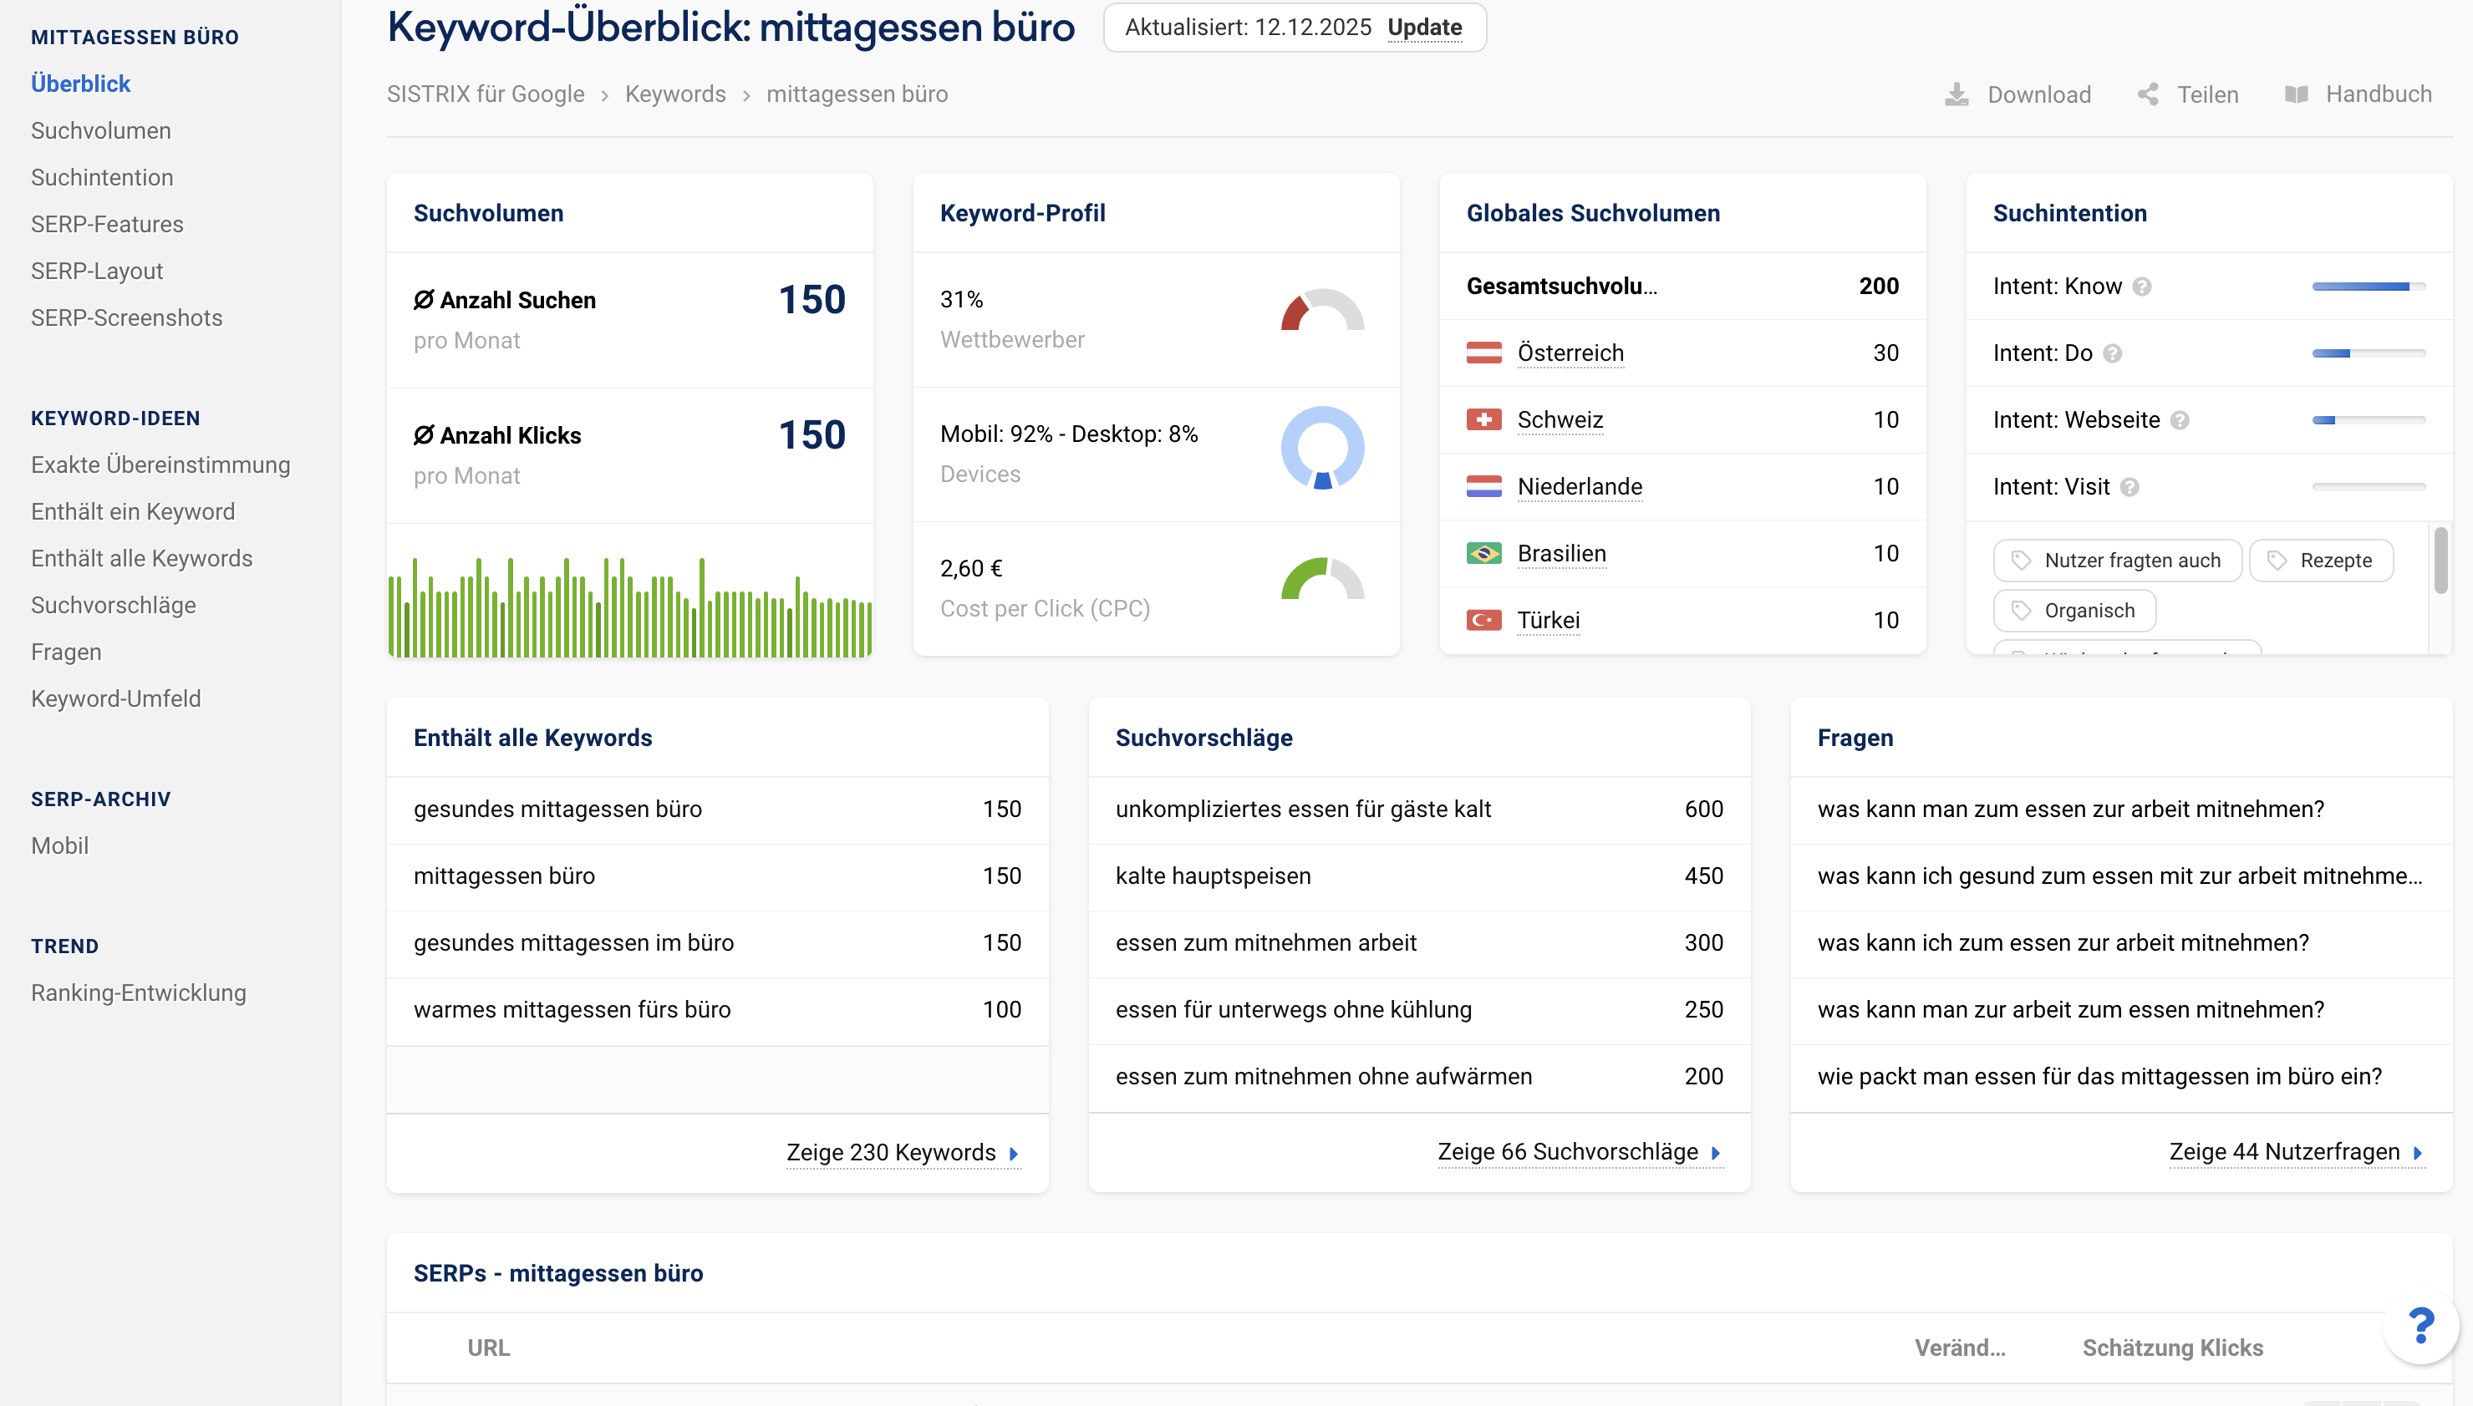Image resolution: width=2473 pixels, height=1406 pixels.
Task: Open Suchvolumen in the sidebar
Action: point(100,130)
